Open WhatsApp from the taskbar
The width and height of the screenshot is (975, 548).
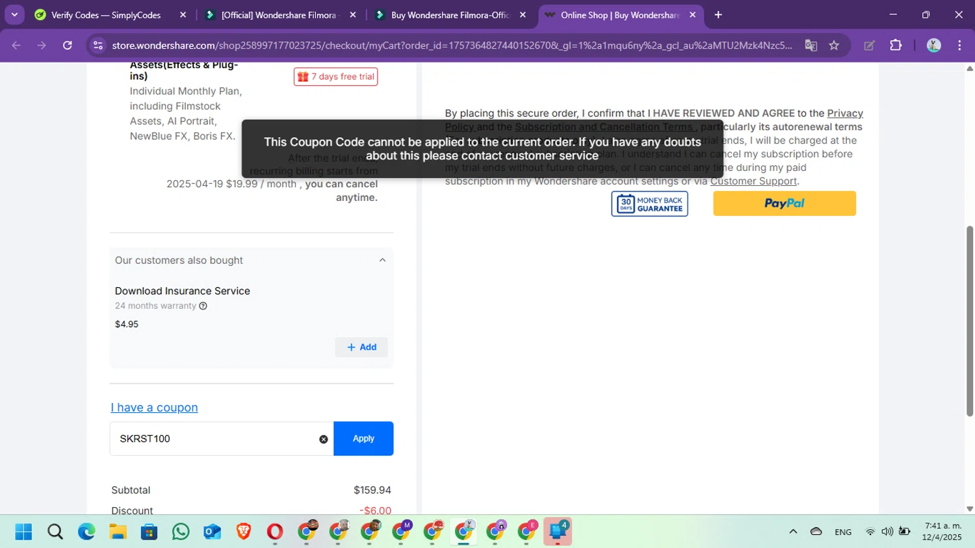[181, 532]
